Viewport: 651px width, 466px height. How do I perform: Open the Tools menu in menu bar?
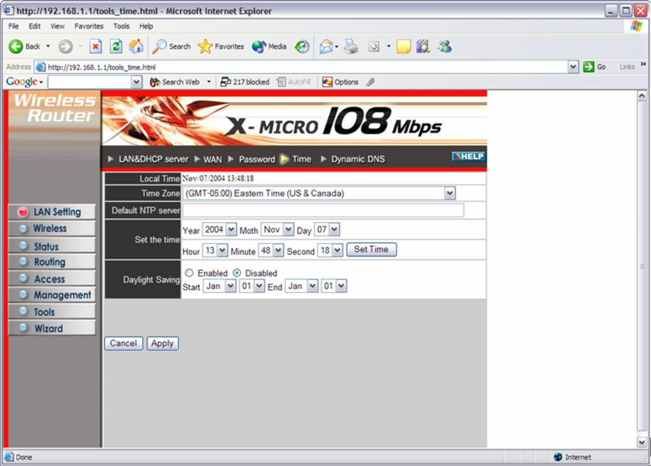[x=121, y=26]
